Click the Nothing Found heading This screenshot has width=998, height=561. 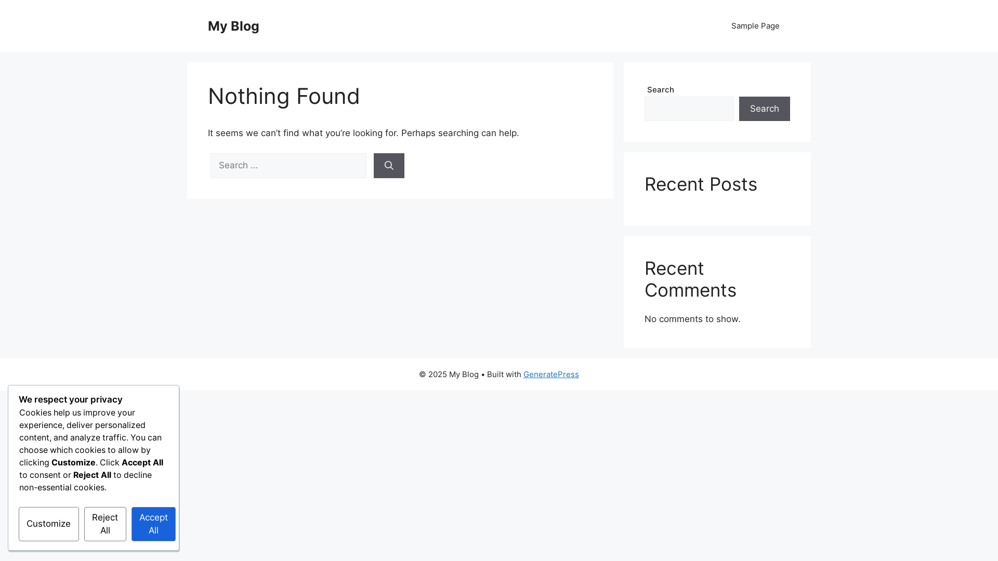(x=284, y=96)
